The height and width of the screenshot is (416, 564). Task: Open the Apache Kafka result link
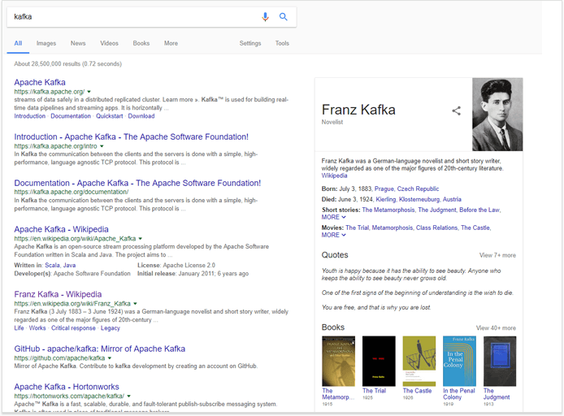tap(40, 82)
